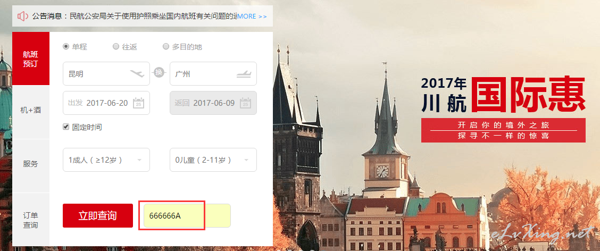This screenshot has width=600, height=251.
Task: Uncheck the 固定时间 checkbox
Action: pos(66,127)
